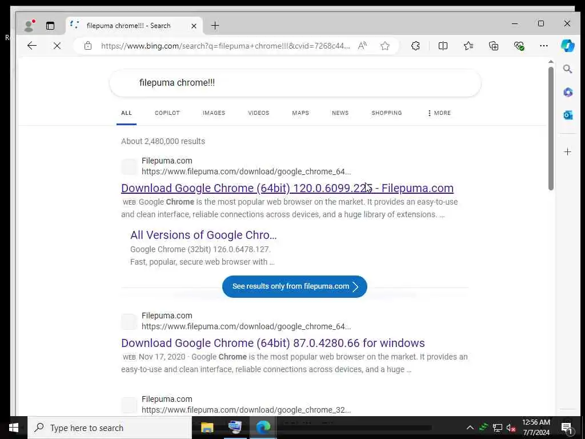
Task: Select 'Google Chrome (32bit) 126.0.6478.127.' text
Action: tap(201, 249)
